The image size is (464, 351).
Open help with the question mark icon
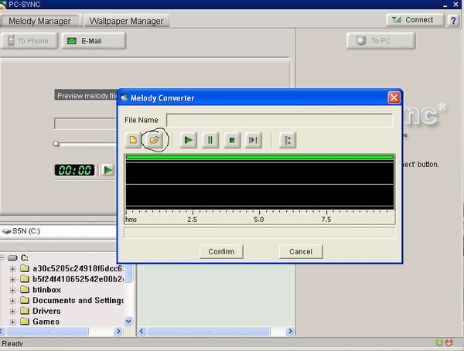[453, 20]
